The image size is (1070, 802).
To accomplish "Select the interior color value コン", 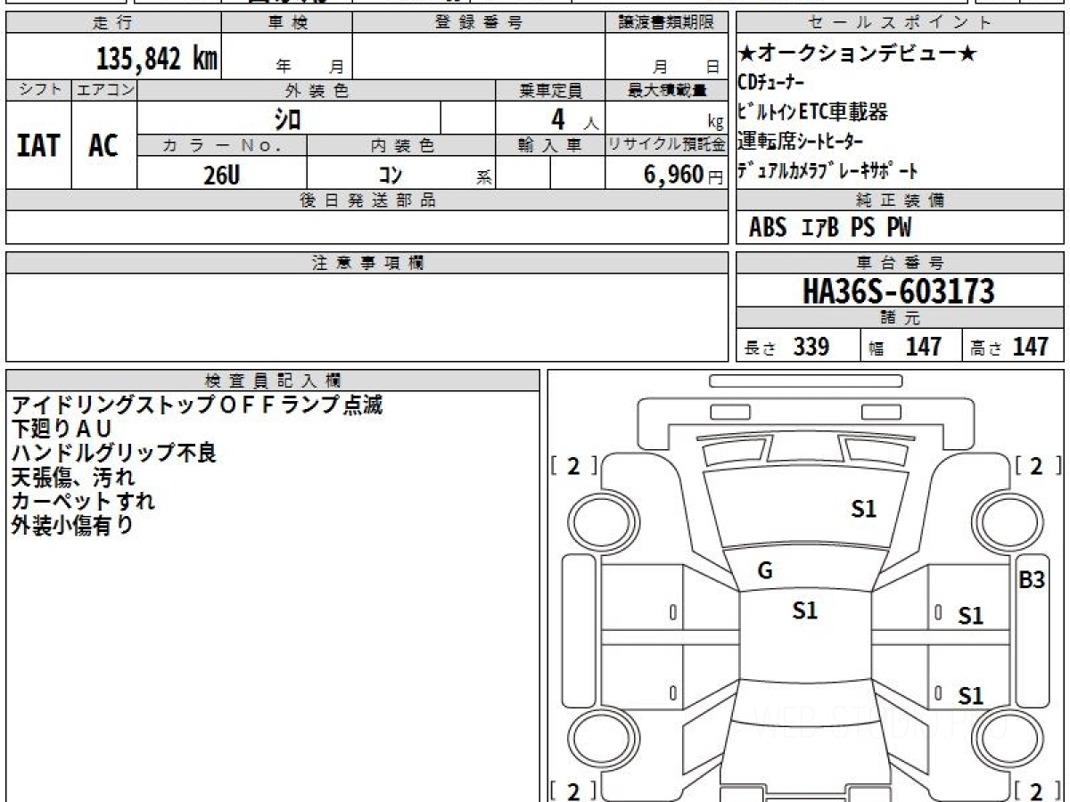I will [x=390, y=175].
